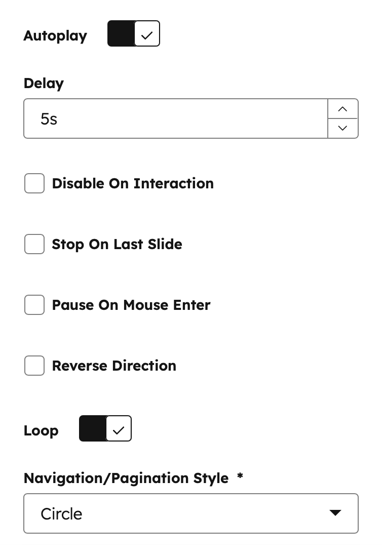The height and width of the screenshot is (559, 382).
Task: Check the Reverse Direction box
Action: [x=34, y=366]
